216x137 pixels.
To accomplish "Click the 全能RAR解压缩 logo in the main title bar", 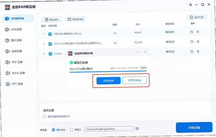I will click(8, 8).
